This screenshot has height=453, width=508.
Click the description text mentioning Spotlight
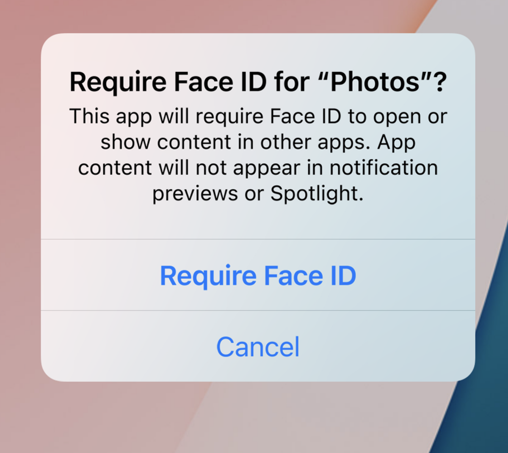[x=258, y=155]
